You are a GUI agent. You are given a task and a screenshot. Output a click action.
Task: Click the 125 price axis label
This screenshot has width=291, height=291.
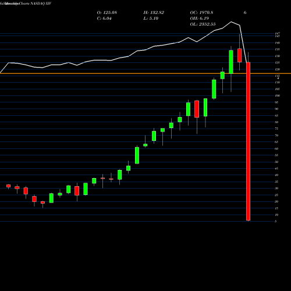(277, 63)
